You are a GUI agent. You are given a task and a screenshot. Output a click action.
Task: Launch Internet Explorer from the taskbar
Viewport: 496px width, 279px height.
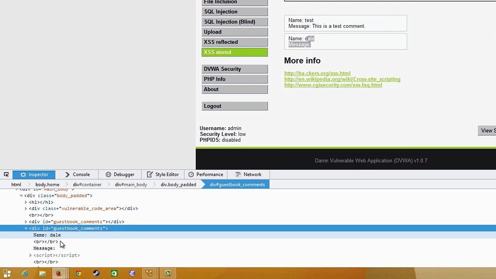point(24,274)
